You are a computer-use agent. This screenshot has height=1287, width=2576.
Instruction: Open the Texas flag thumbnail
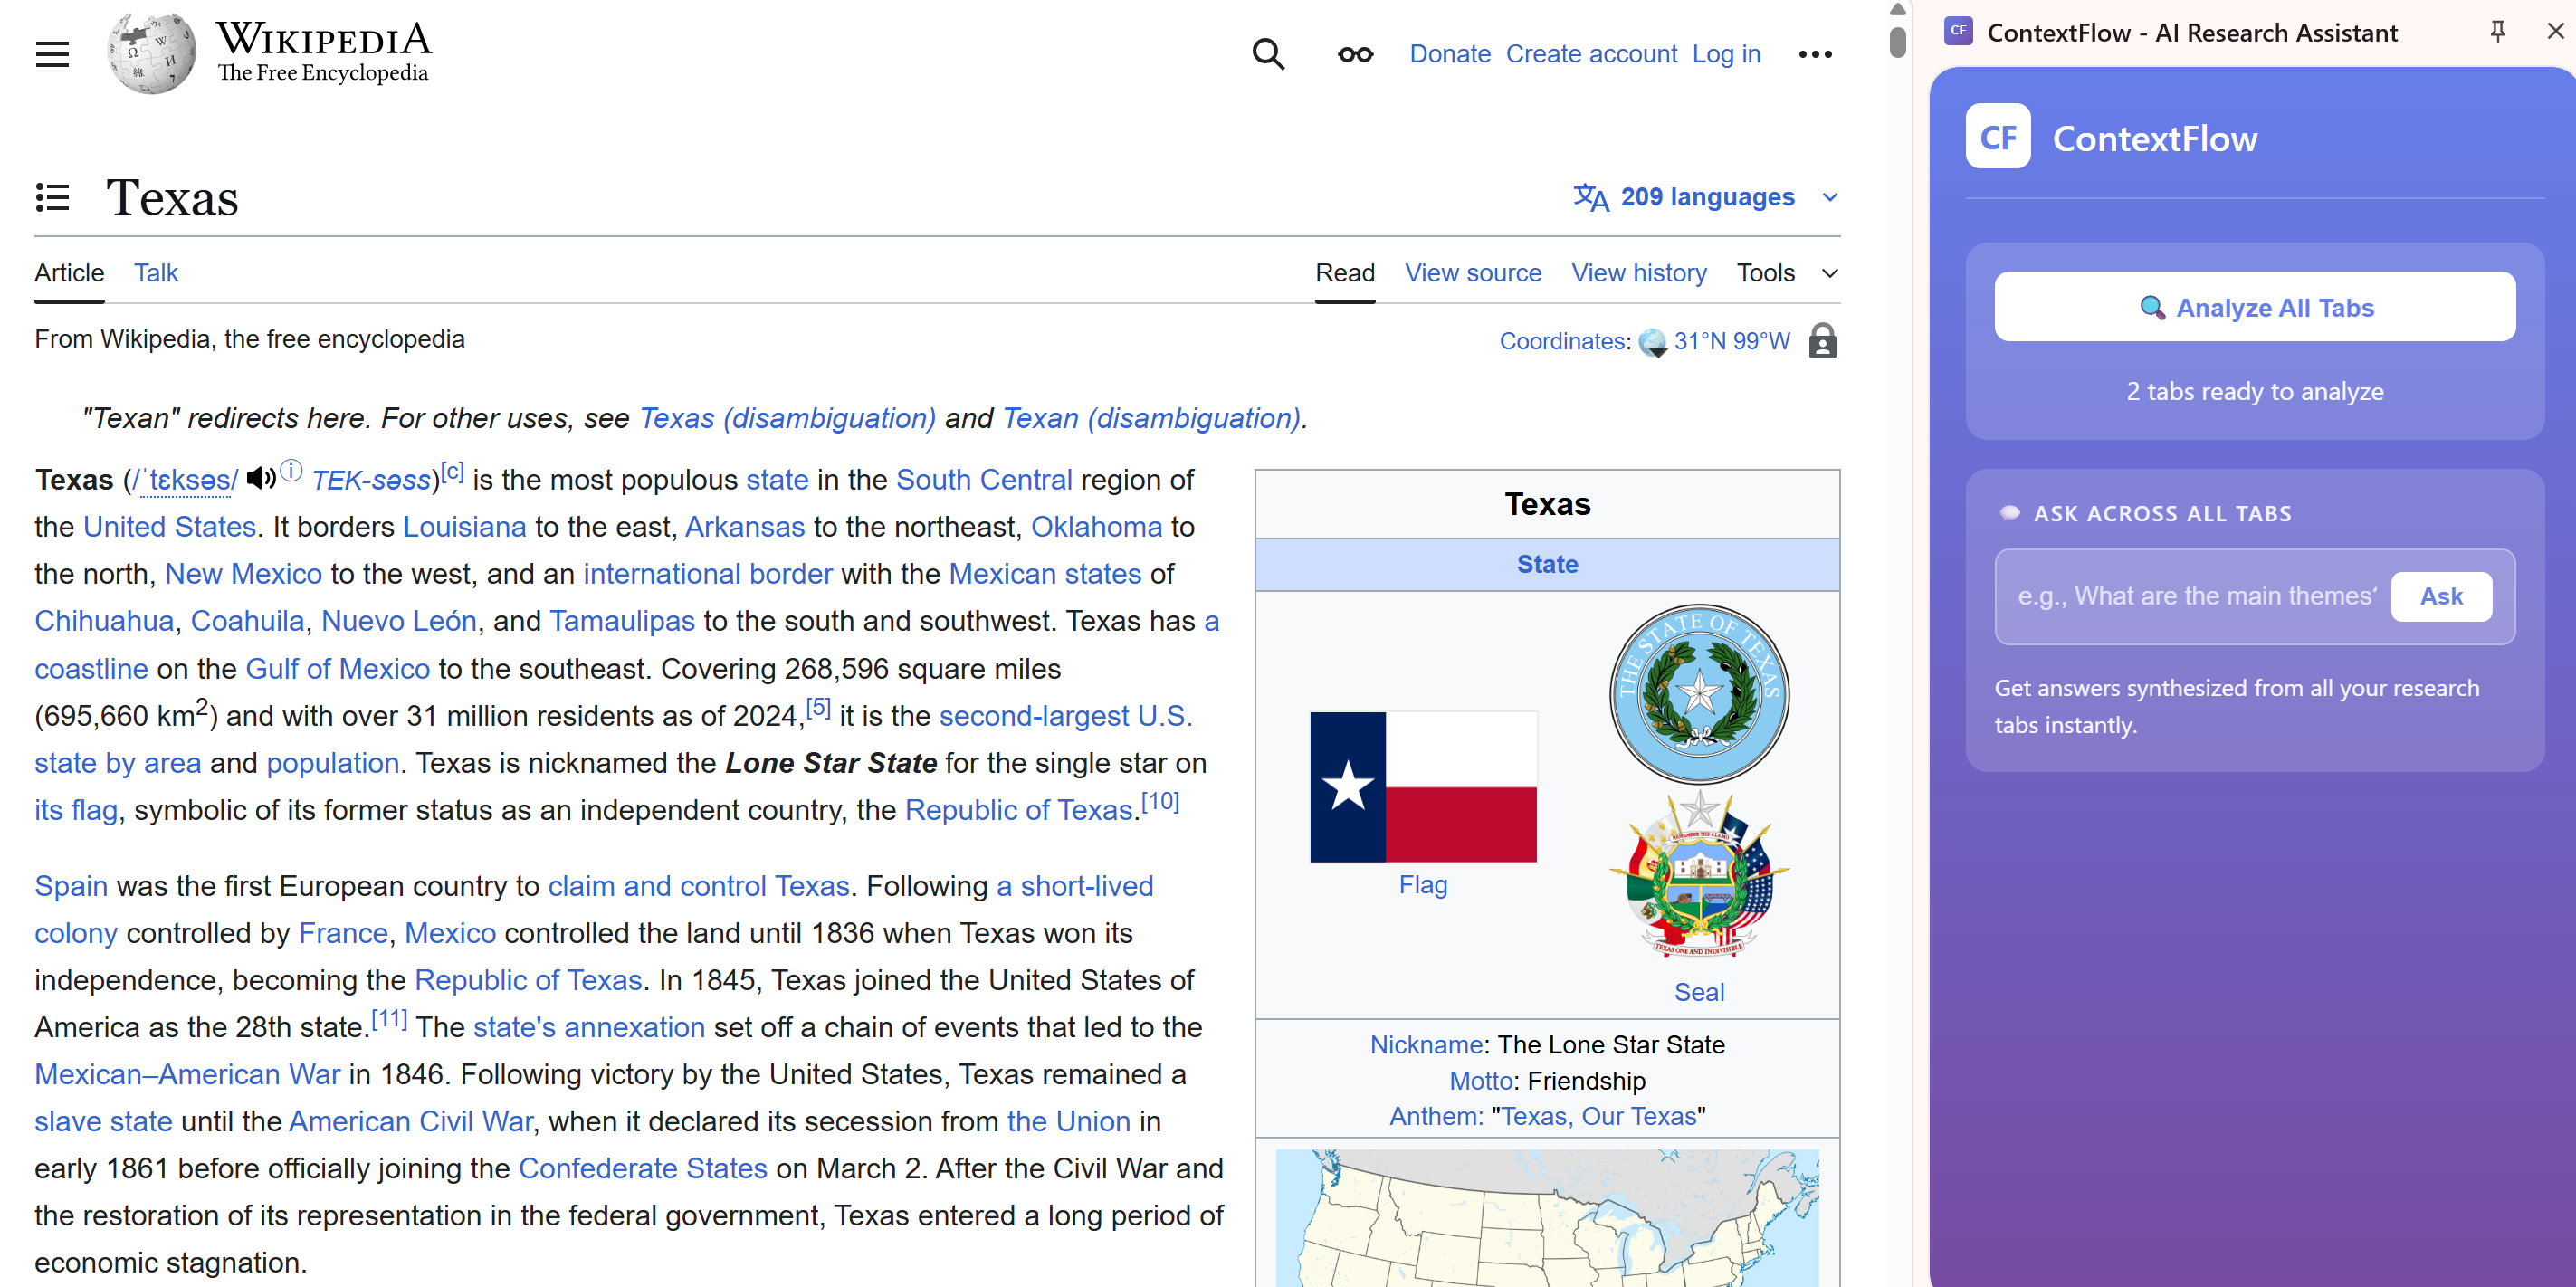(1422, 787)
